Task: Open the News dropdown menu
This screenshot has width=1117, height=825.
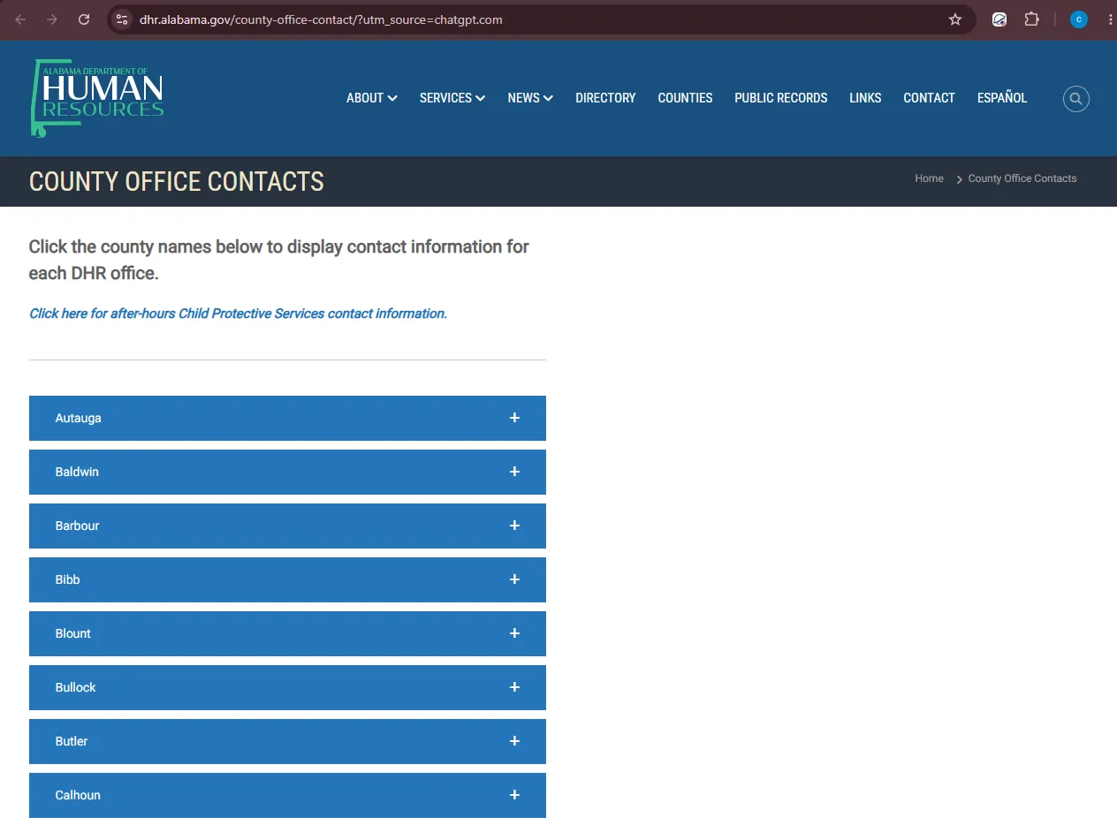Action: pyautogui.click(x=530, y=98)
